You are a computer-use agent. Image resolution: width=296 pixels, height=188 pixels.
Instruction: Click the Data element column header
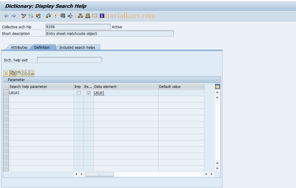[x=126, y=87]
